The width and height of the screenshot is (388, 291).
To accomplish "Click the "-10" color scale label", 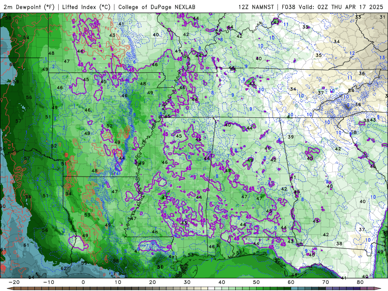I will coord(48,282).
